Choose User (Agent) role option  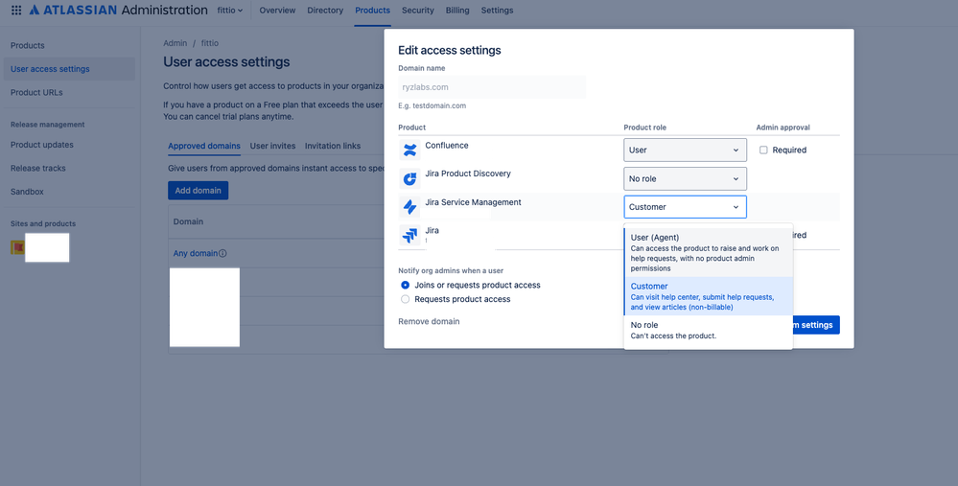coord(709,253)
